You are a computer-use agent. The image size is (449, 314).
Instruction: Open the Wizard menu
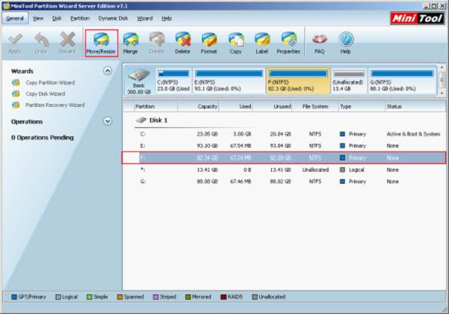coord(145,18)
